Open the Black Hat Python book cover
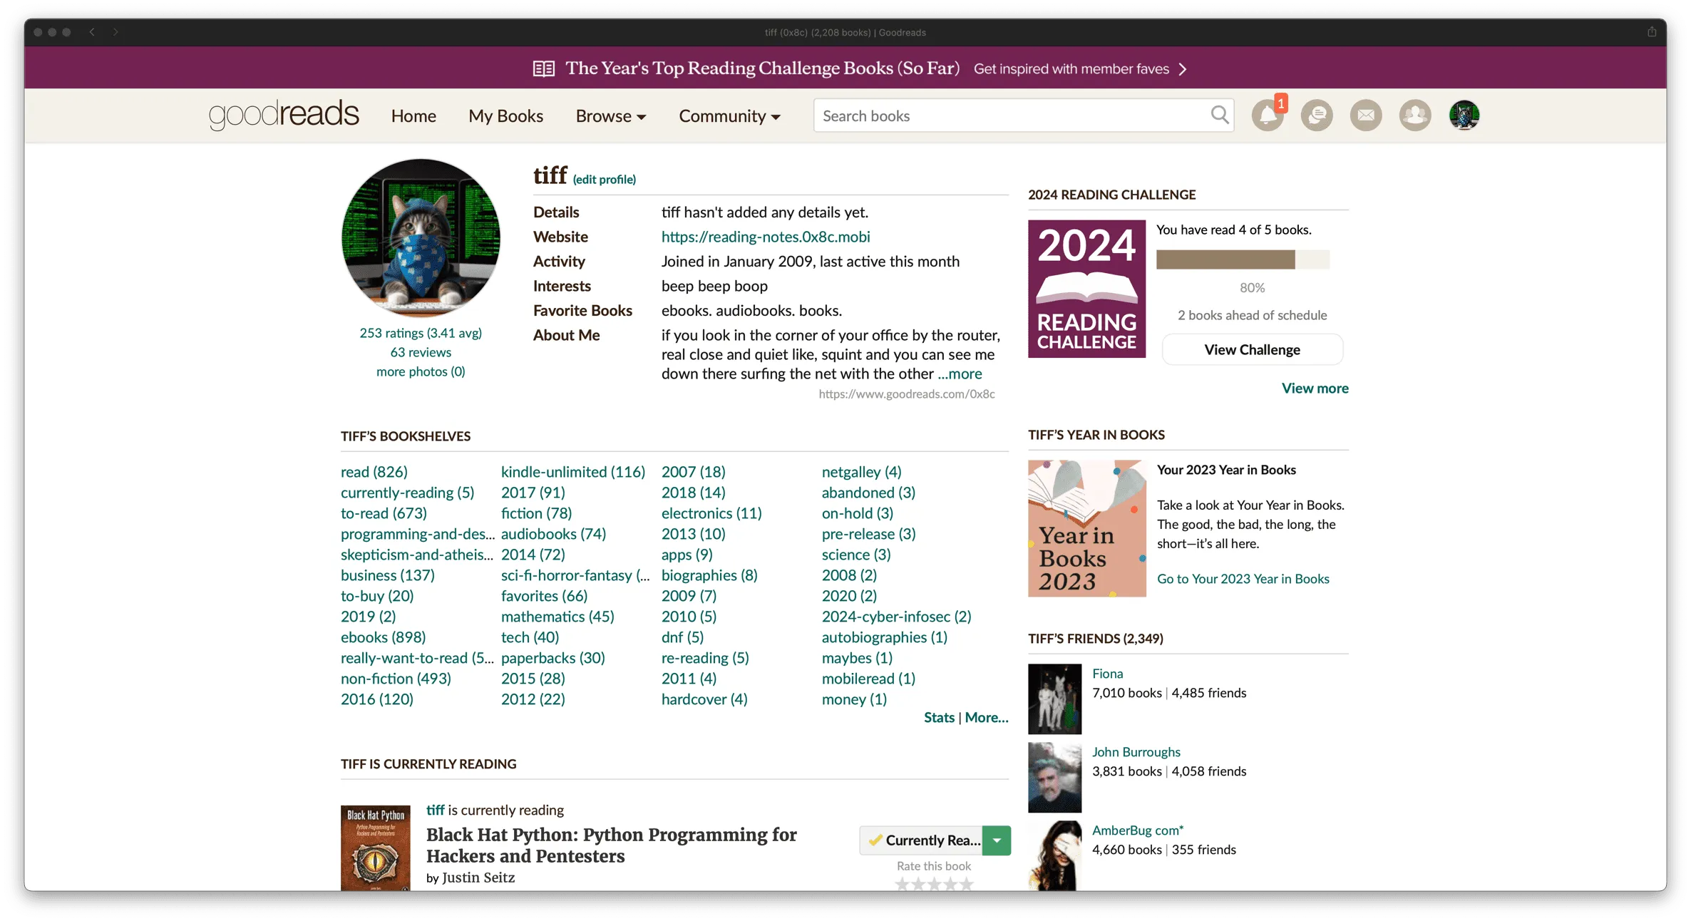The height and width of the screenshot is (921, 1691). pyautogui.click(x=376, y=848)
